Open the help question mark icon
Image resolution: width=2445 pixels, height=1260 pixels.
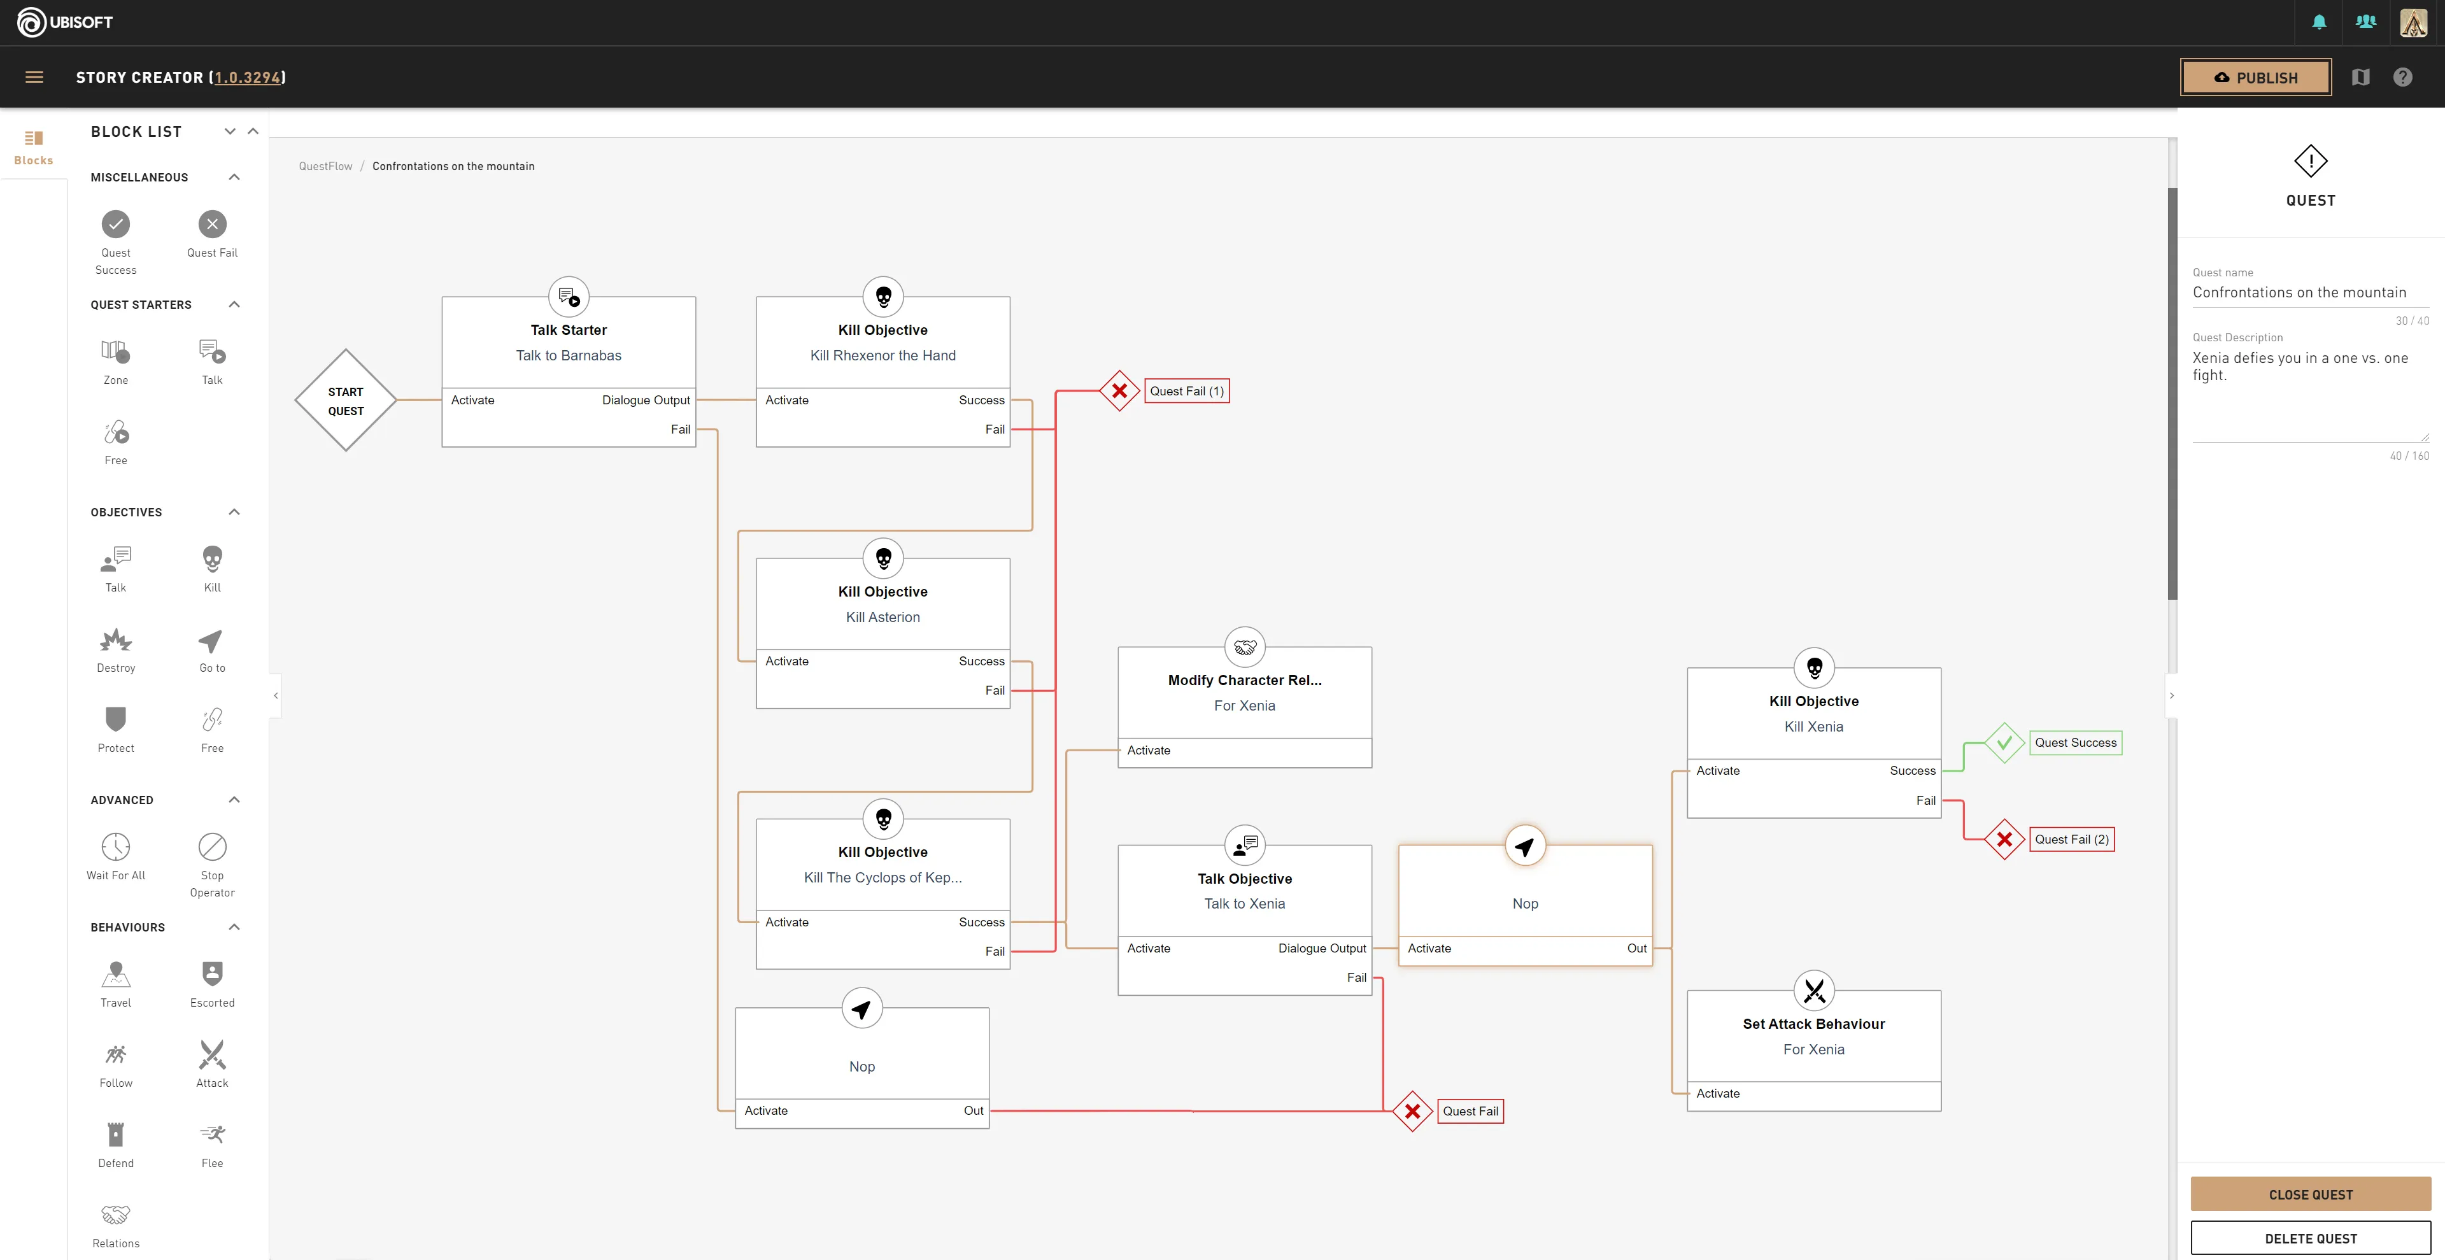click(x=2402, y=78)
